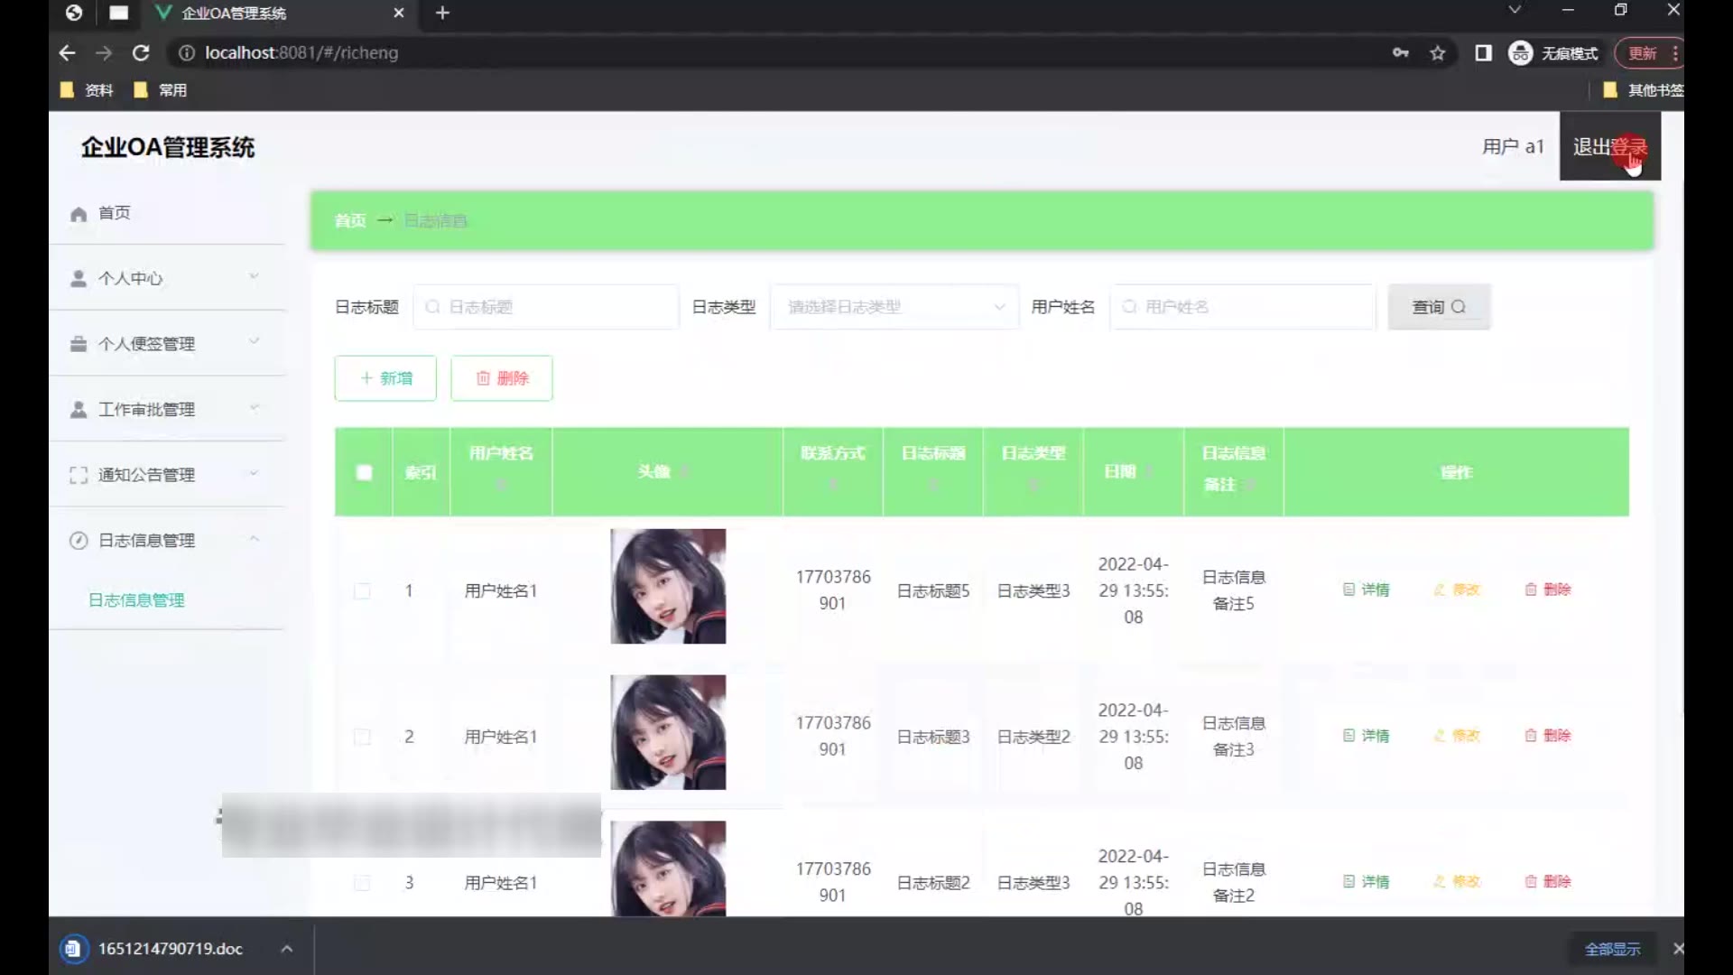Open the browser side panel icon
Image resolution: width=1733 pixels, height=975 pixels.
coord(1483,53)
